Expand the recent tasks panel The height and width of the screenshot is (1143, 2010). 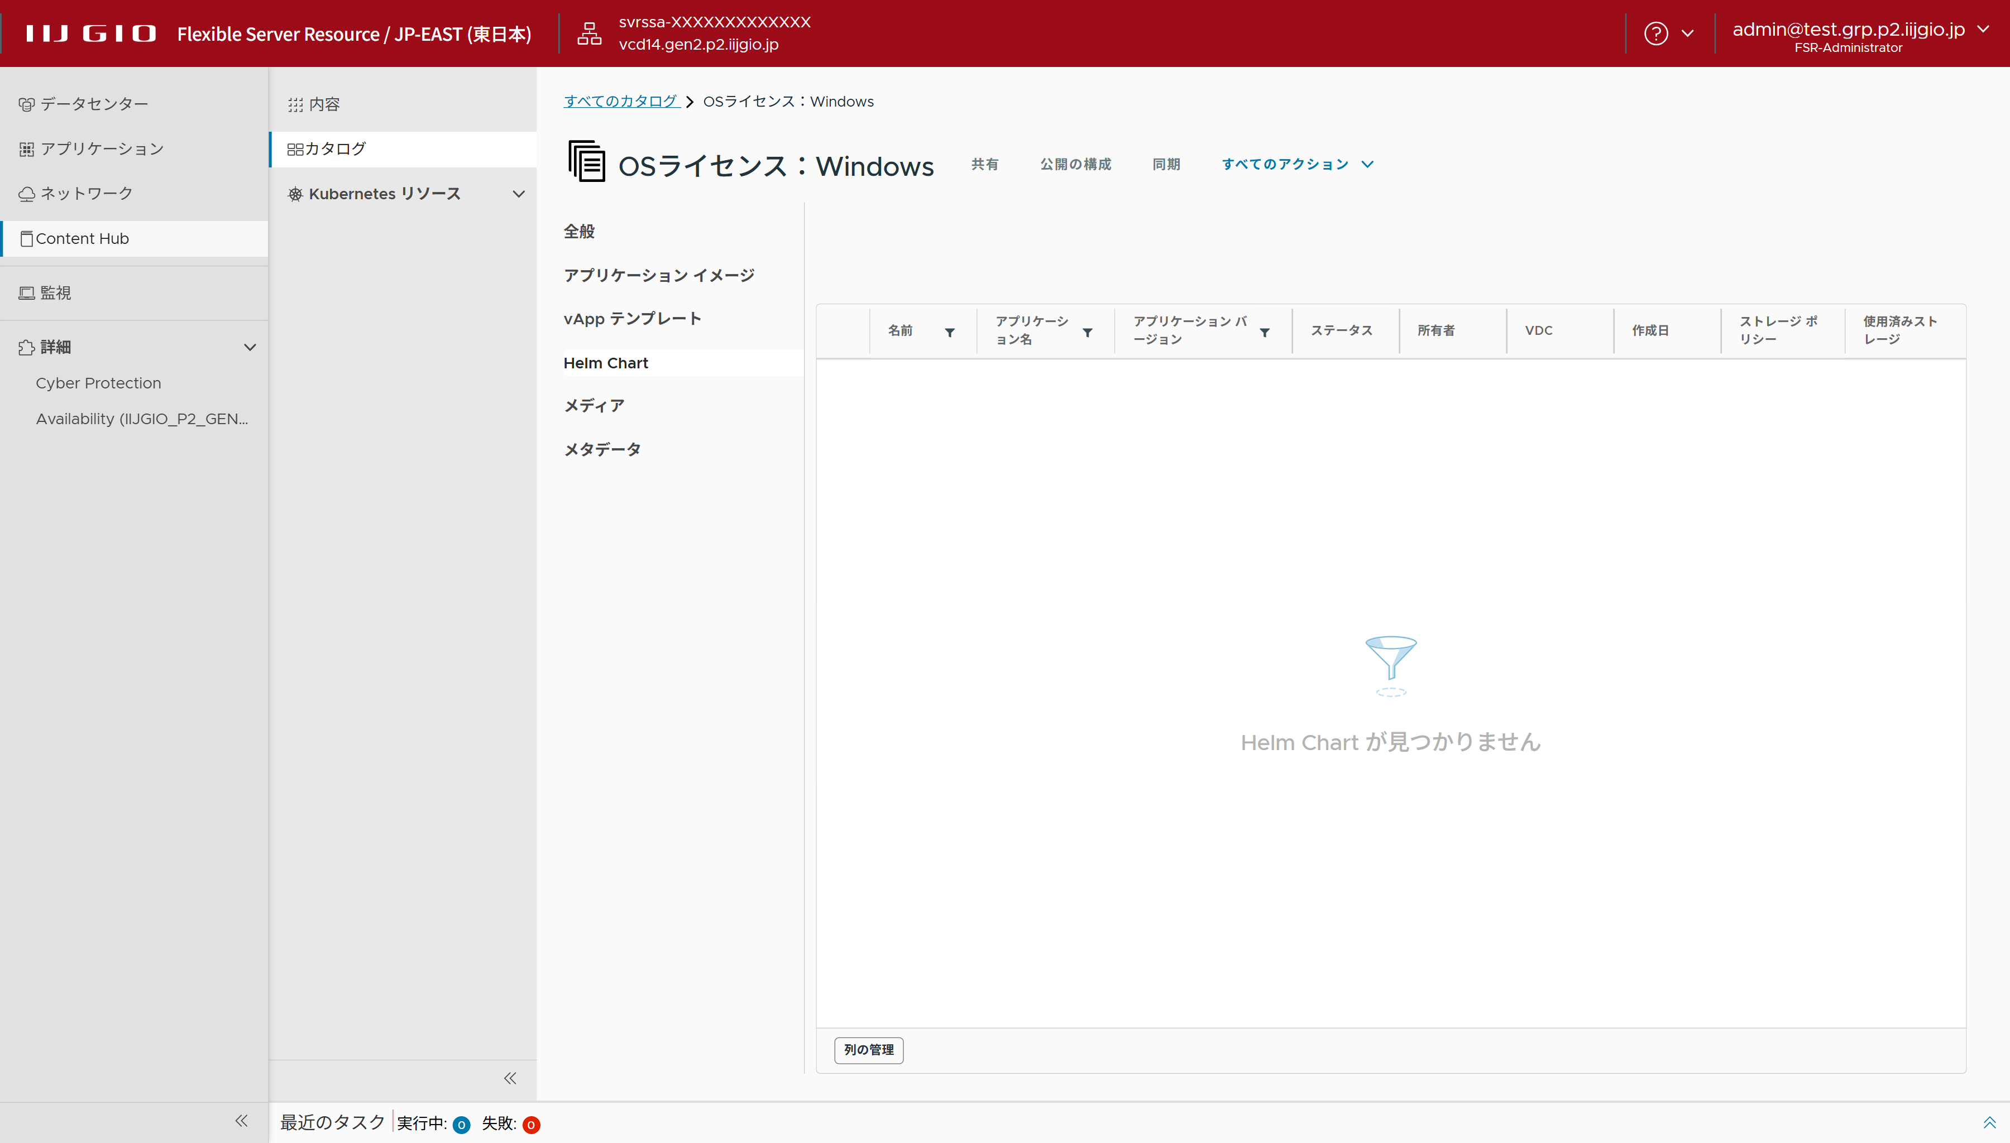[1989, 1122]
